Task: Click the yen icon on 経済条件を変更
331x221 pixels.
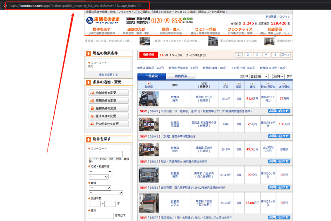Action: coord(92,116)
